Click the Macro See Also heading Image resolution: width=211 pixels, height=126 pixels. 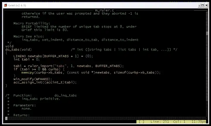29,36
